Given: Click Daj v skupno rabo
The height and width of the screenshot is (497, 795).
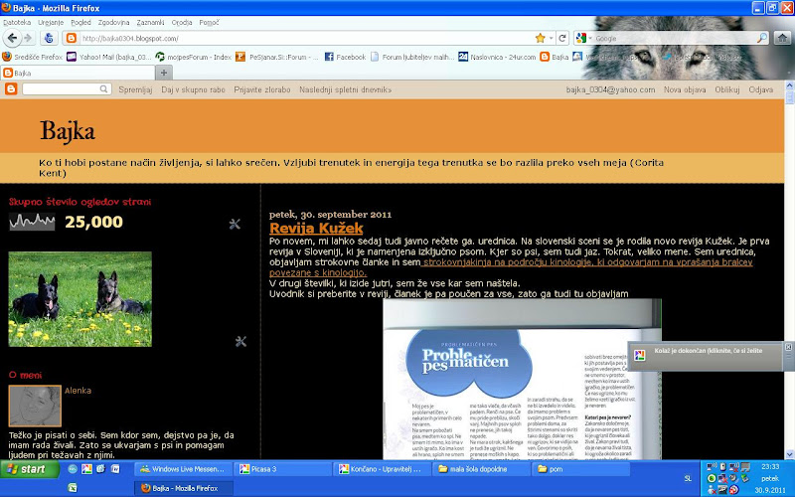Looking at the screenshot, I should click(x=193, y=89).
